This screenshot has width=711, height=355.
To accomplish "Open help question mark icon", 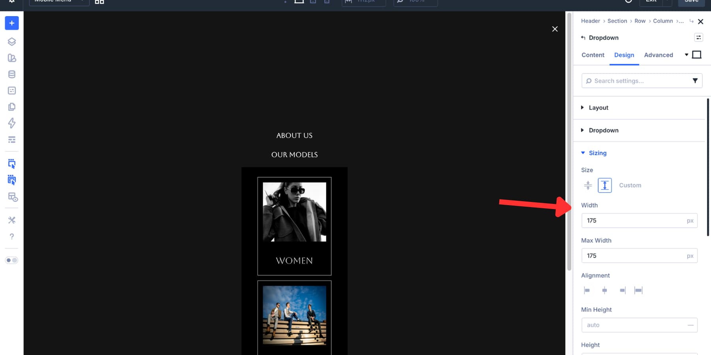I will coord(12,236).
